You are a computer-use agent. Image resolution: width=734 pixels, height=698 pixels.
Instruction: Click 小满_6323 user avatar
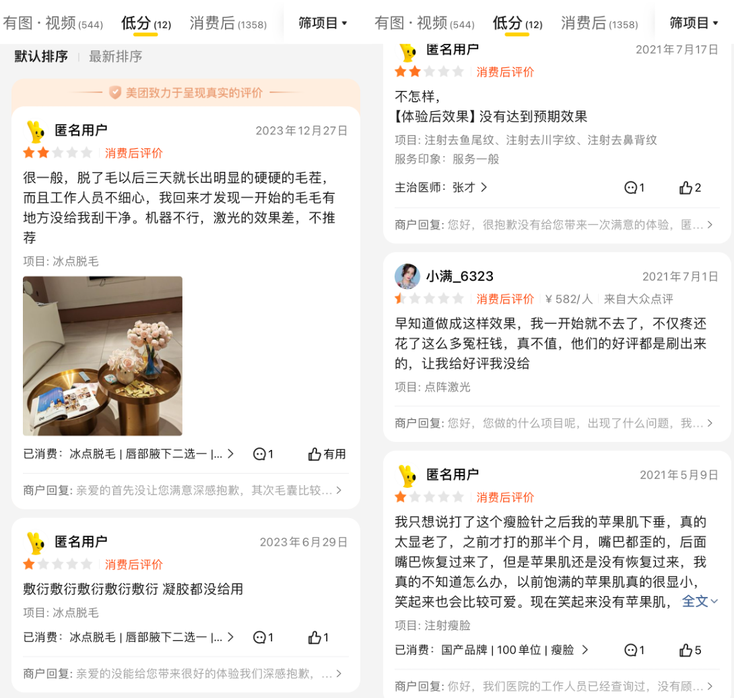(x=407, y=276)
